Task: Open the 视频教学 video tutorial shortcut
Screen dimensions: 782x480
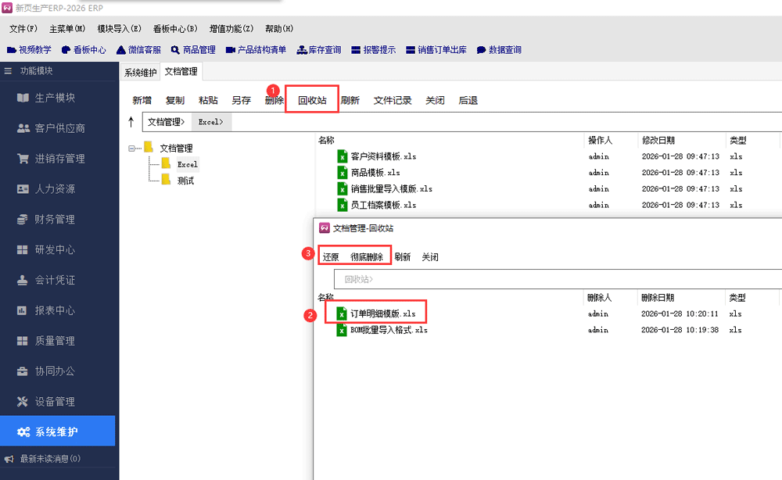Action: (x=29, y=50)
